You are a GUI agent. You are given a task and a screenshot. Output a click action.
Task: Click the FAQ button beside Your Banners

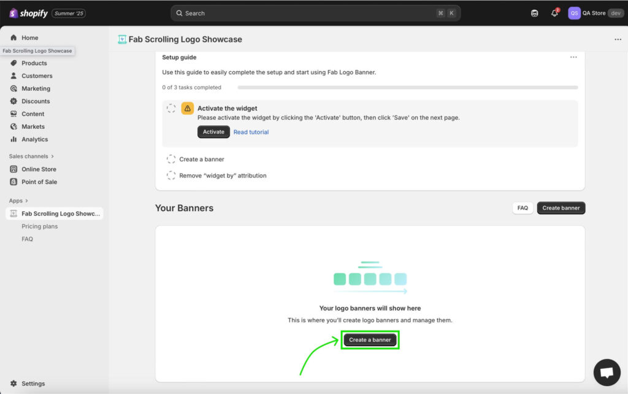[x=523, y=208]
